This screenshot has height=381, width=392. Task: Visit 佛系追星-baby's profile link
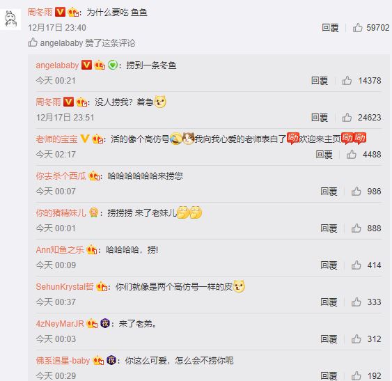[x=63, y=361]
